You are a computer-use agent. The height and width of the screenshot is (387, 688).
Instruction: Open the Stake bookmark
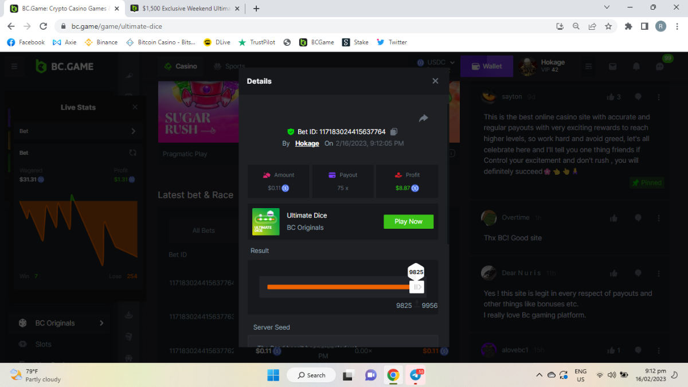pos(355,42)
